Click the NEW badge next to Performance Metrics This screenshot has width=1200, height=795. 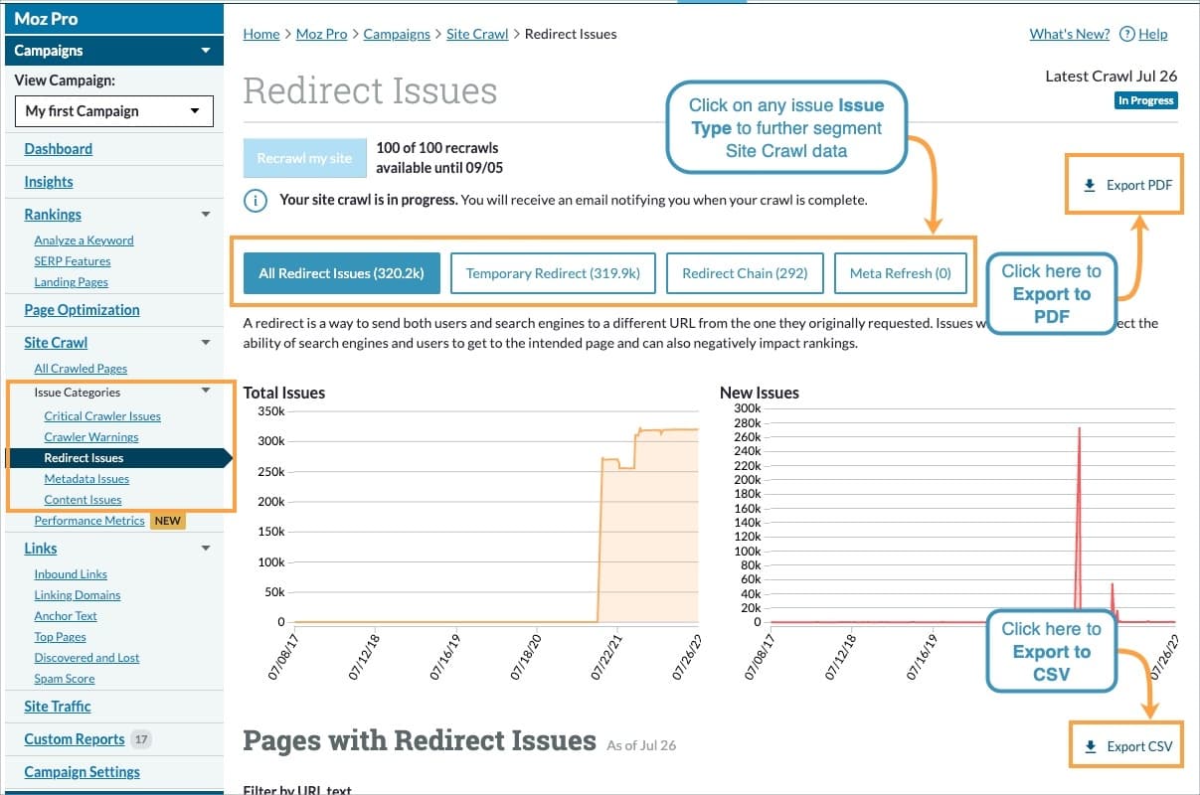point(167,520)
